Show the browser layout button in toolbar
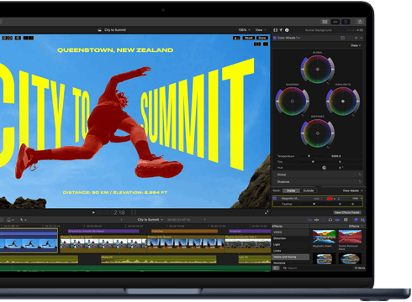This screenshot has height=302, width=412. [325, 22]
